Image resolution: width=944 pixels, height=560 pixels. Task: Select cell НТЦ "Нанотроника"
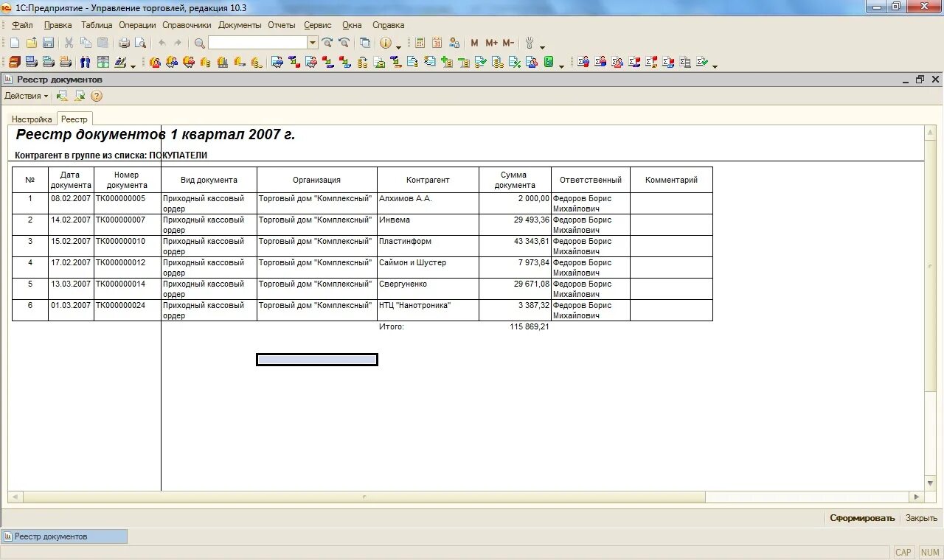428,310
